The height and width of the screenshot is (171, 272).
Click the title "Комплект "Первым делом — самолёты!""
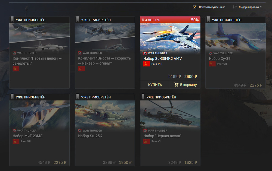[x=37, y=61]
